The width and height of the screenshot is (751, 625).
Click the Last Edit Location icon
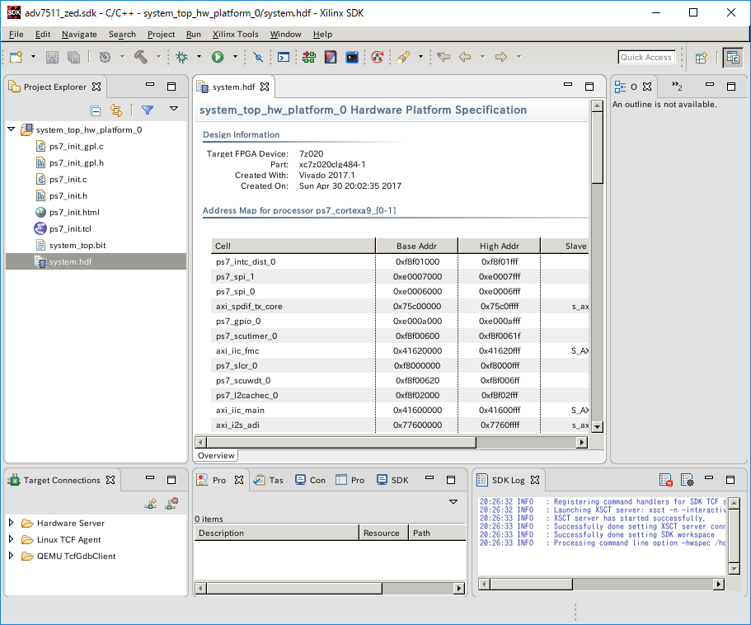point(443,57)
